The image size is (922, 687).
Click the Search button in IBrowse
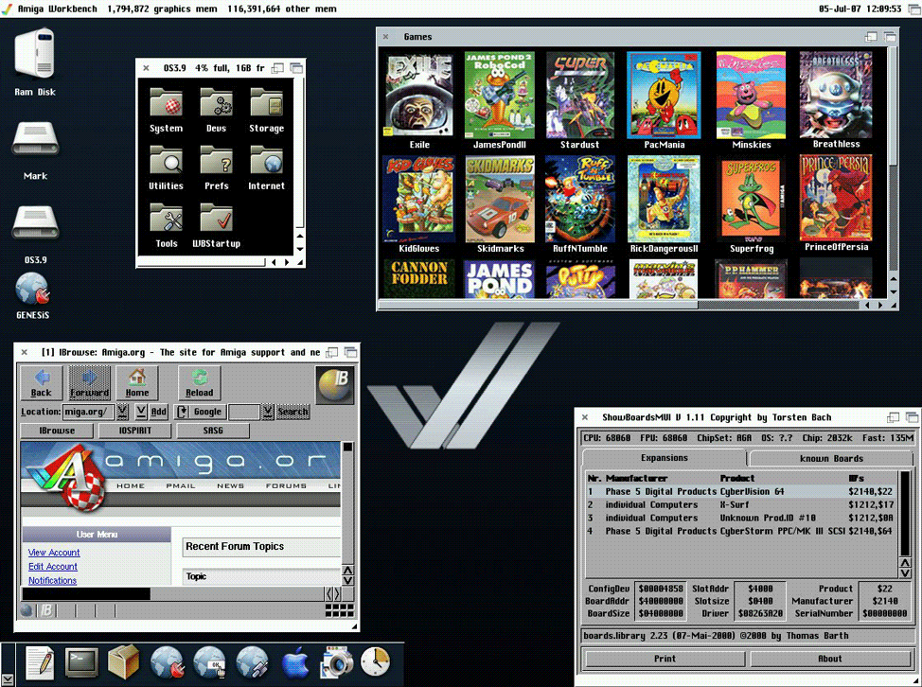(293, 412)
